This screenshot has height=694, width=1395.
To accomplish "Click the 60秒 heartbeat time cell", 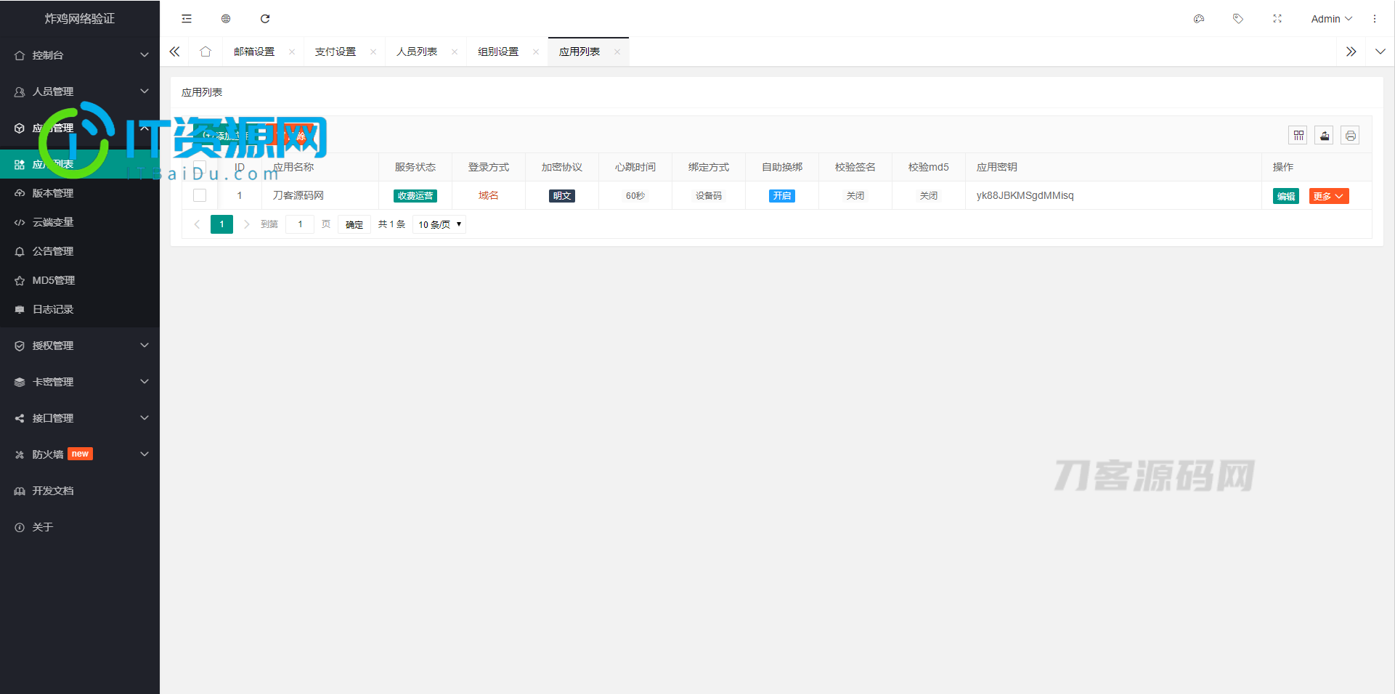I will click(x=635, y=196).
